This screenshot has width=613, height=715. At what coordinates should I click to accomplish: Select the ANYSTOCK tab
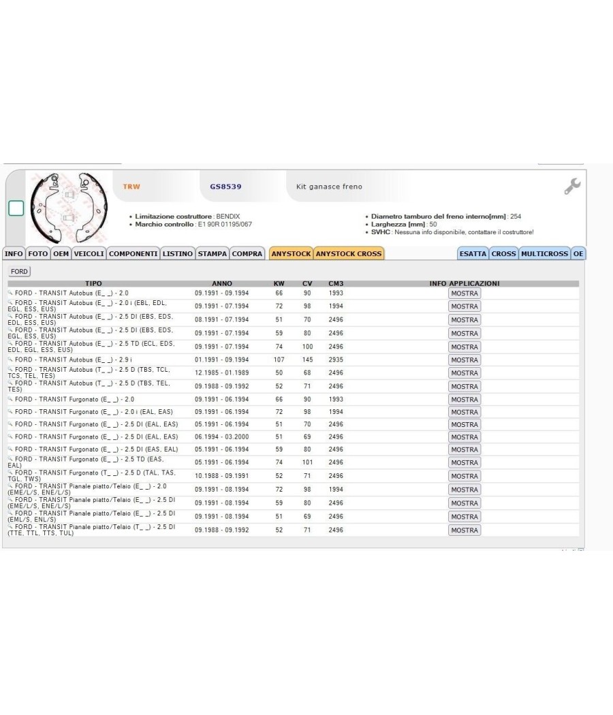point(291,253)
